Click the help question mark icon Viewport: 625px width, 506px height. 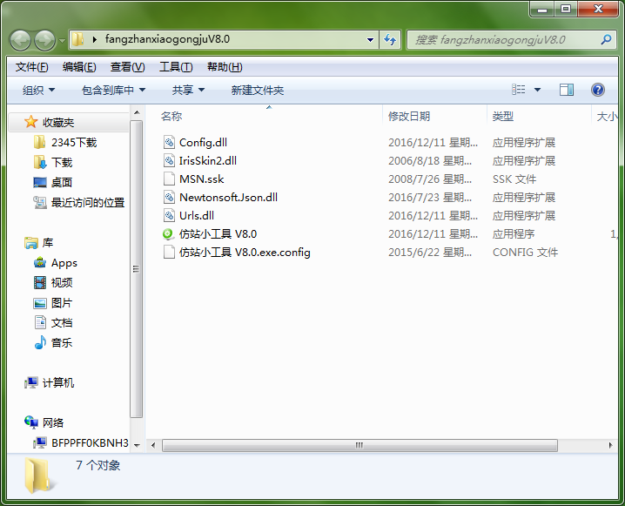point(597,90)
